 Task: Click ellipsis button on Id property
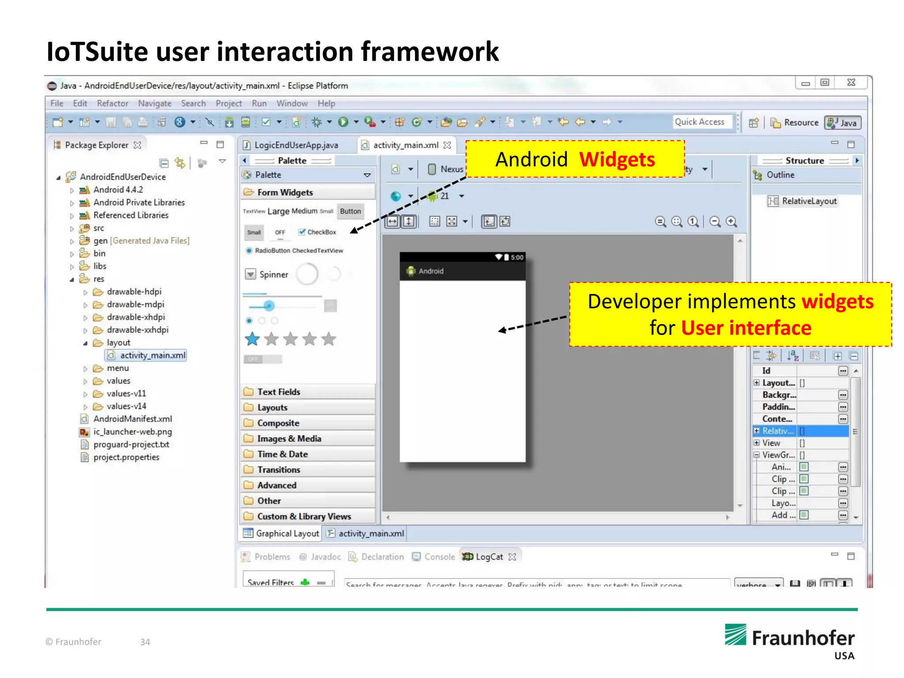pyautogui.click(x=843, y=371)
